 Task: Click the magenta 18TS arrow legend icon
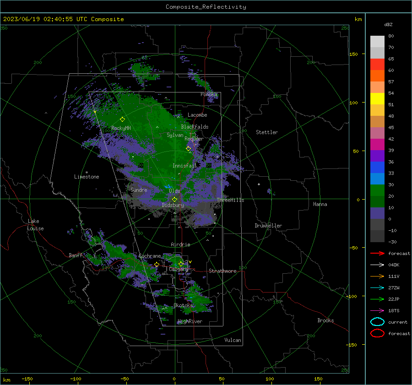377,311
